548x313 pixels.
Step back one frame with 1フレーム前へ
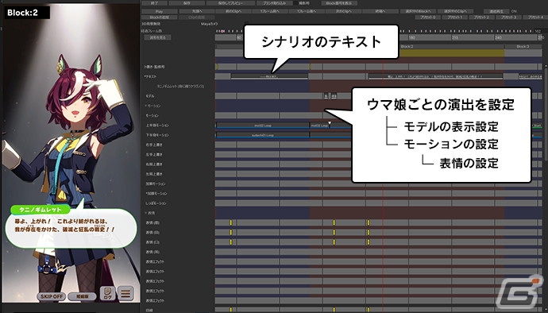(270, 12)
